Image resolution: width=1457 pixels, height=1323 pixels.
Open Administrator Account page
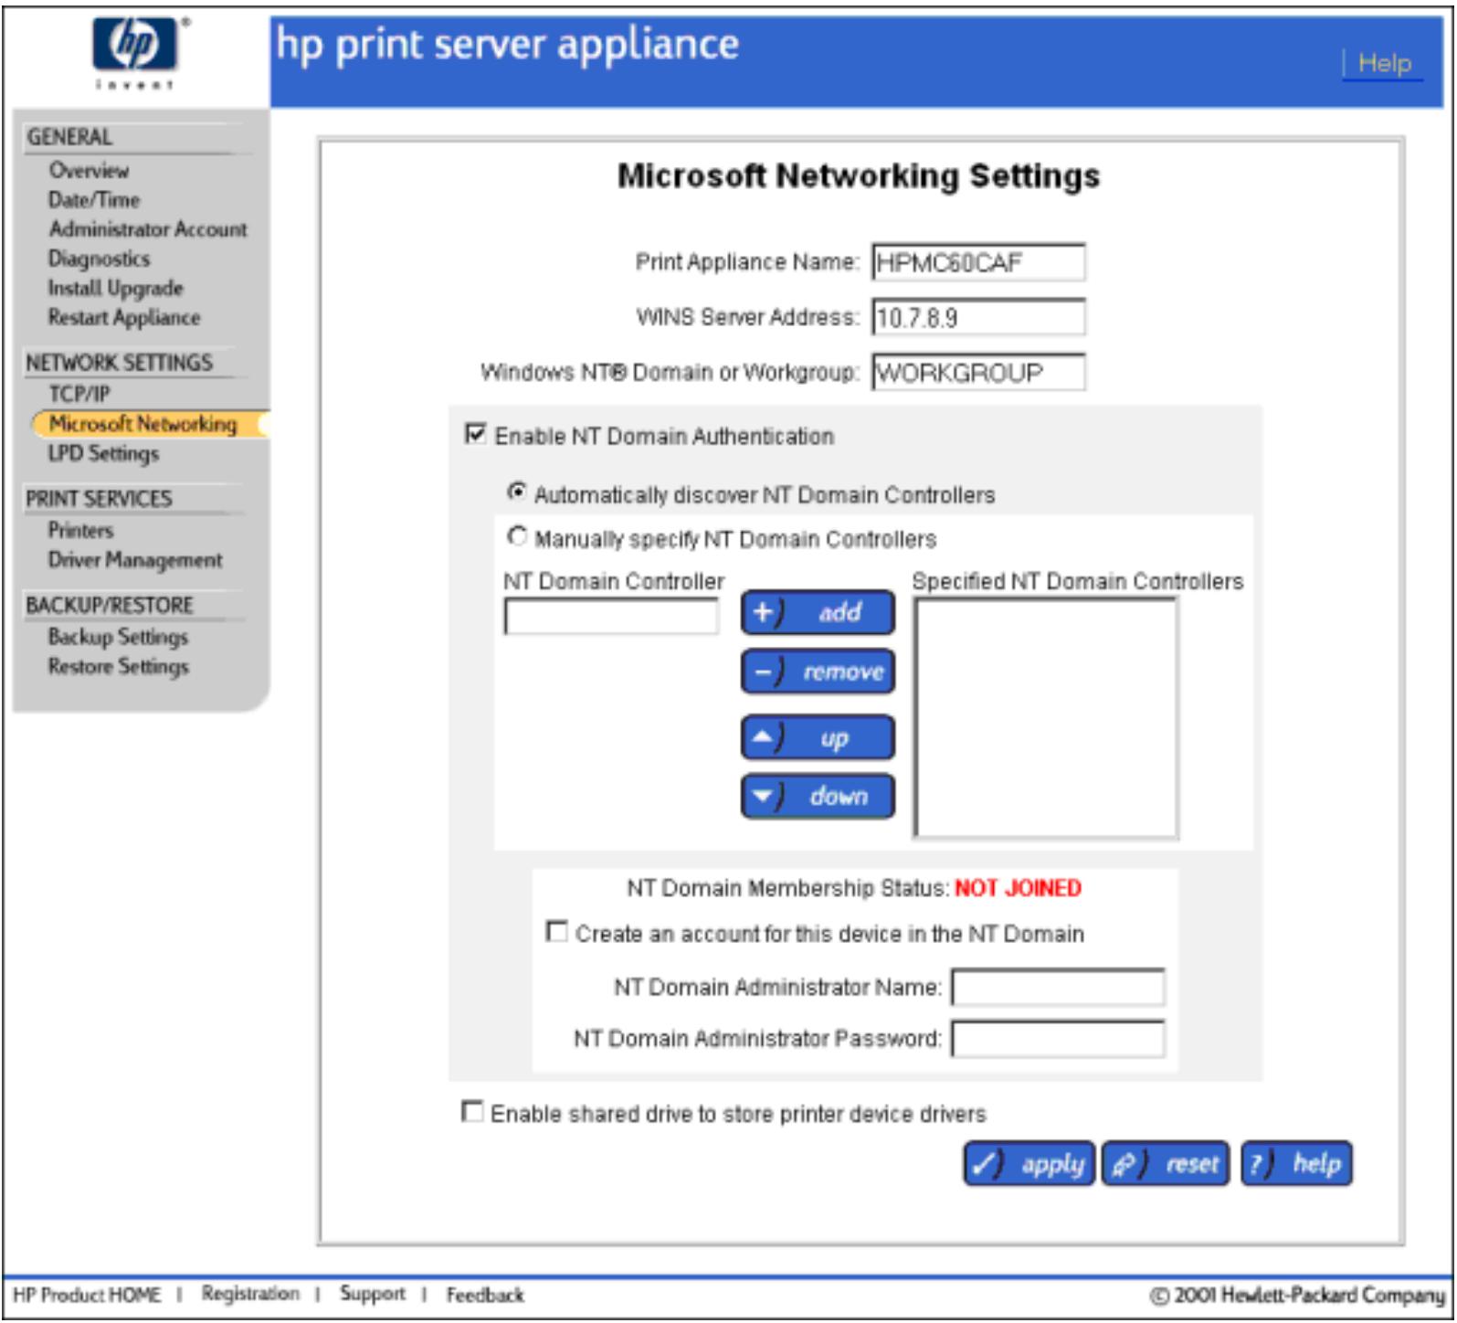click(148, 229)
